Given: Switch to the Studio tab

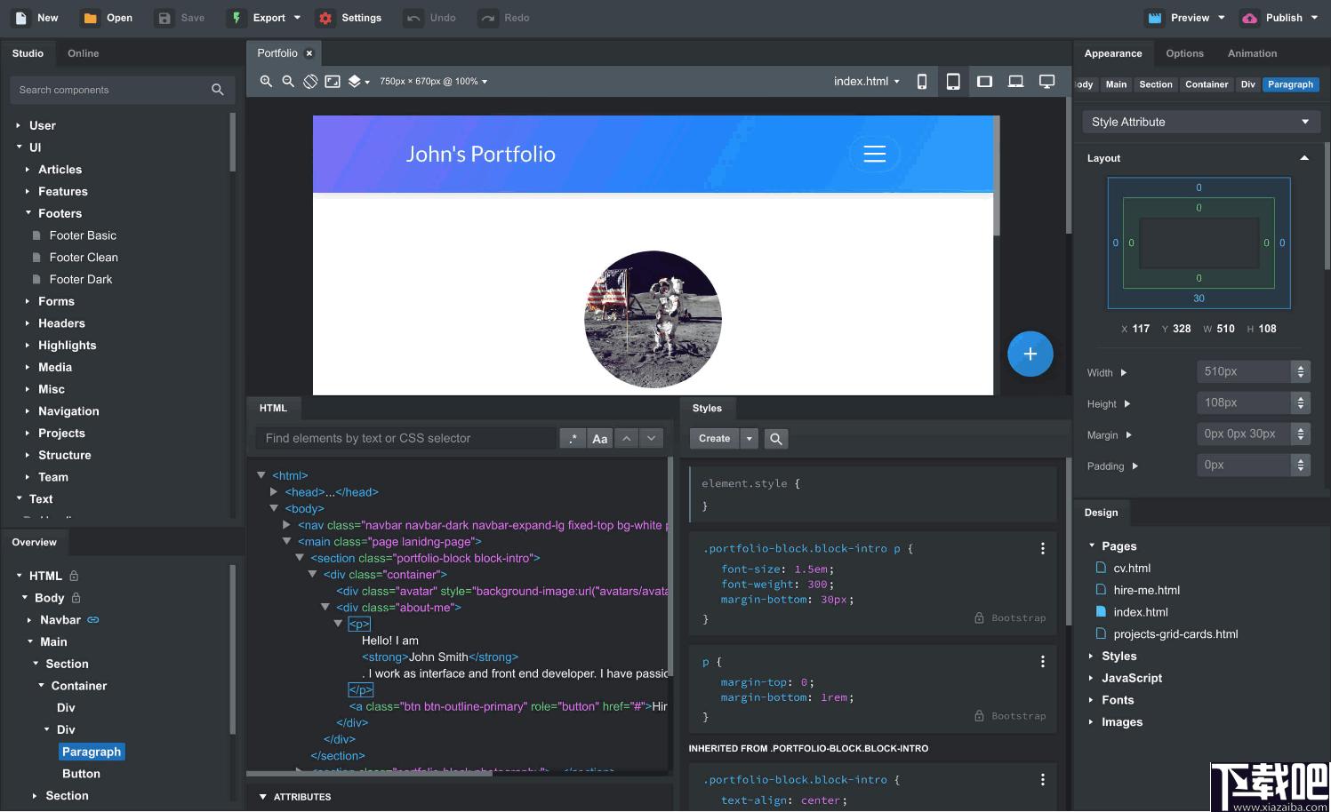Looking at the screenshot, I should (x=28, y=53).
